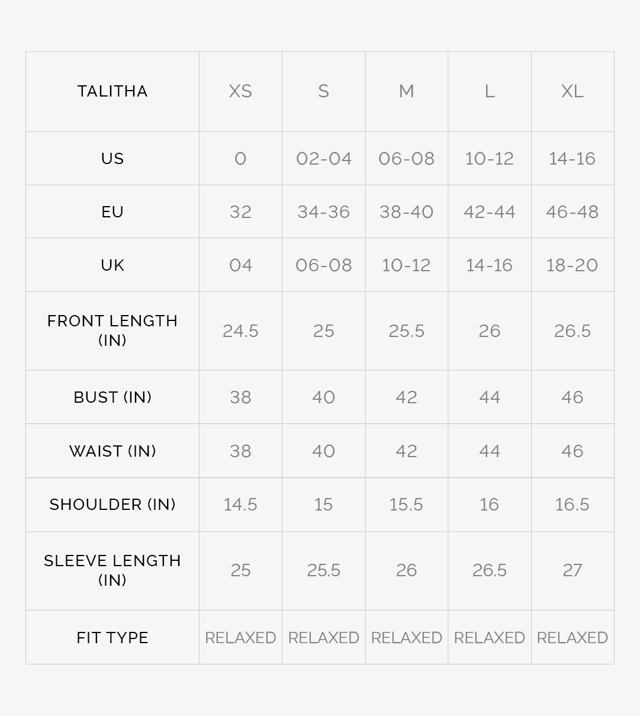
Task: Click the XL size column header
Action: pyautogui.click(x=572, y=91)
